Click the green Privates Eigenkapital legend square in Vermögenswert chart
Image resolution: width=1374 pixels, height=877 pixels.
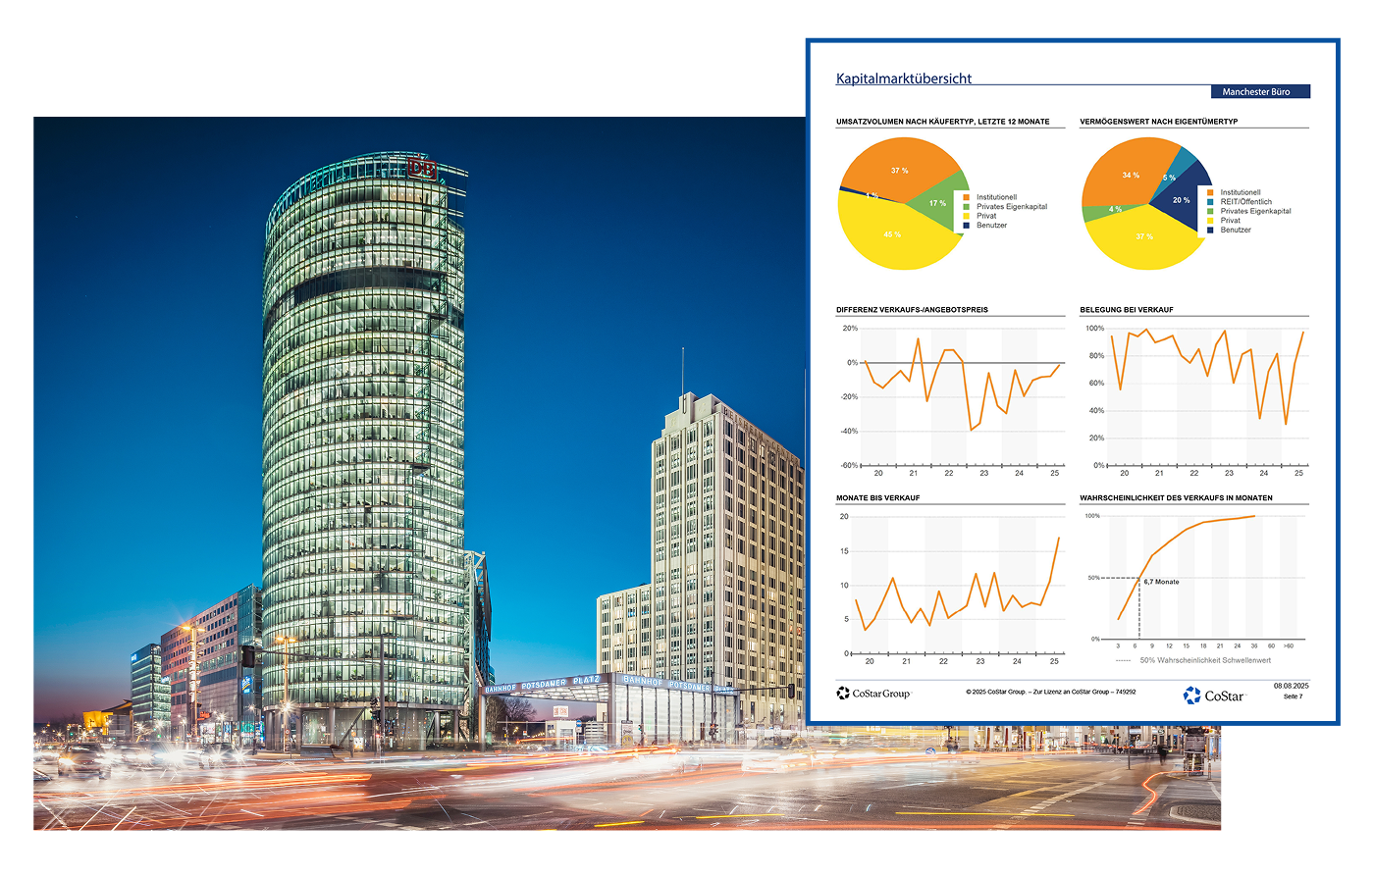(1211, 211)
